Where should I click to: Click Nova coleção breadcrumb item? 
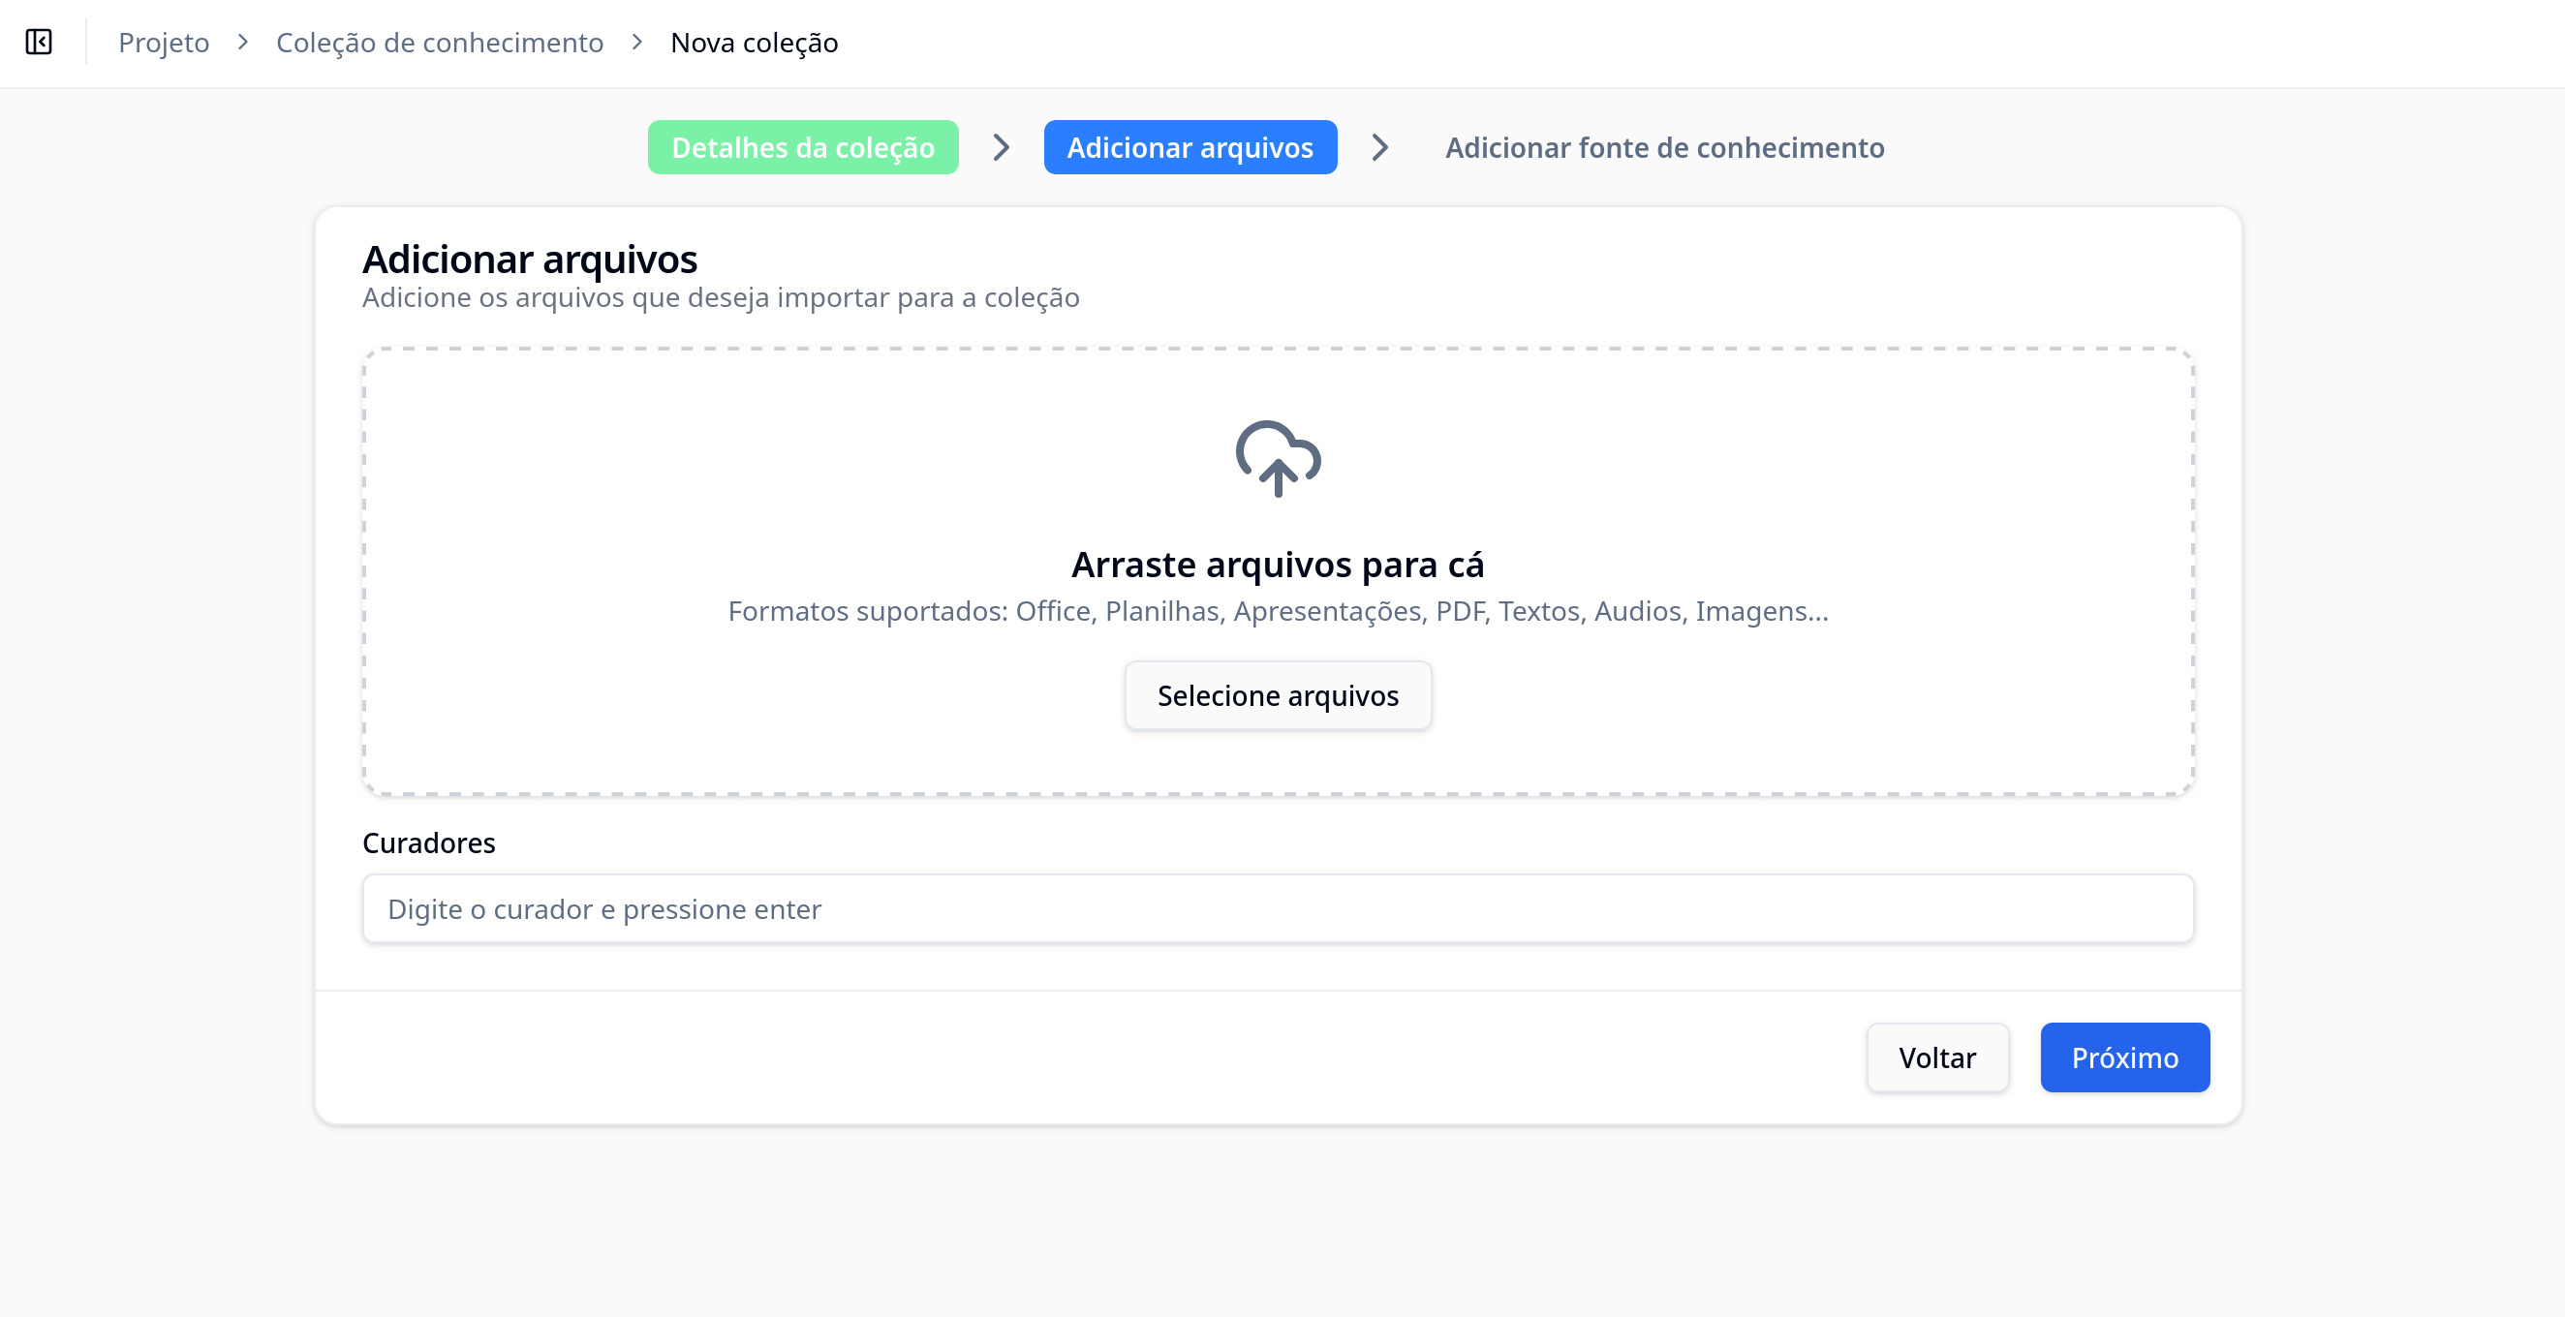[x=754, y=43]
